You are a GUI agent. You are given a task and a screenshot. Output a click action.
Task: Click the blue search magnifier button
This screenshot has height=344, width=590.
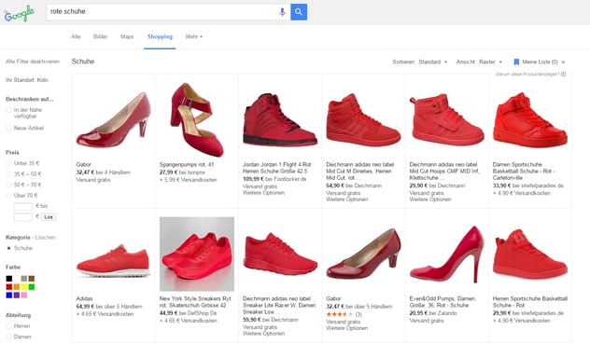coord(299,12)
